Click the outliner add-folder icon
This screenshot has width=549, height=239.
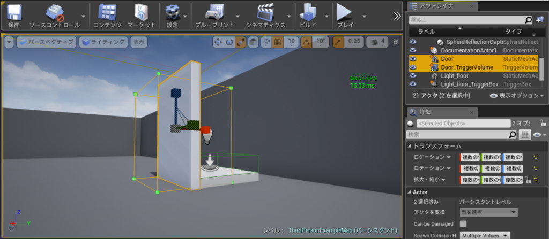click(539, 20)
